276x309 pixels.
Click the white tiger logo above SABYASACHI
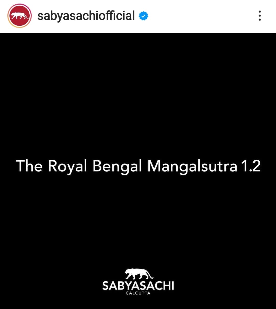point(139,274)
